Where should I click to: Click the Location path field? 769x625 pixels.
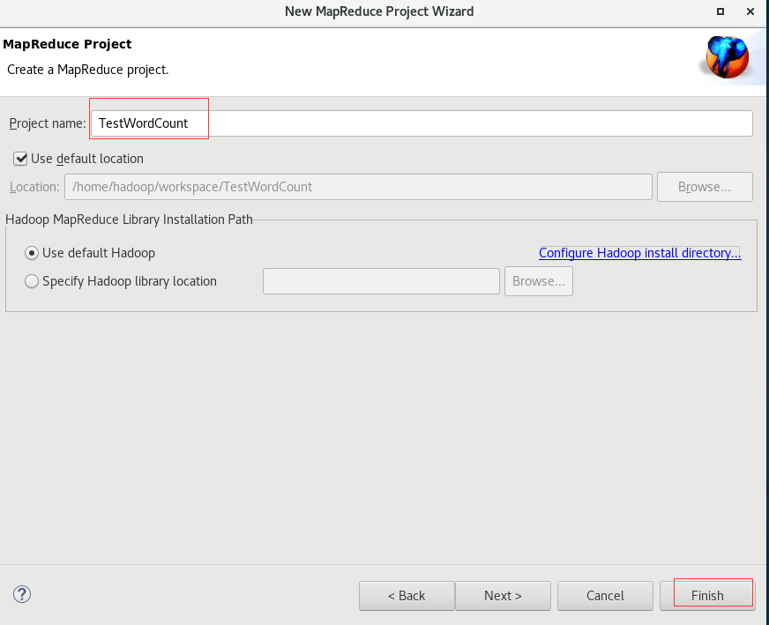pyautogui.click(x=358, y=187)
